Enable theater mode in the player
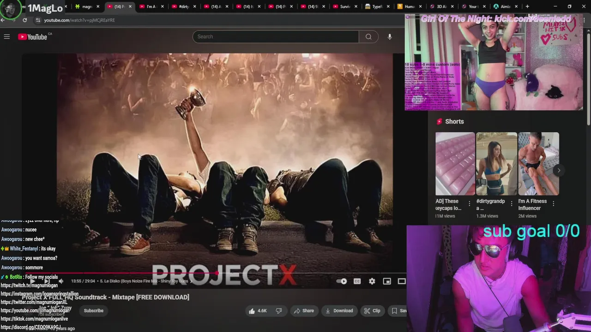This screenshot has height=332, width=591. pyautogui.click(x=402, y=281)
